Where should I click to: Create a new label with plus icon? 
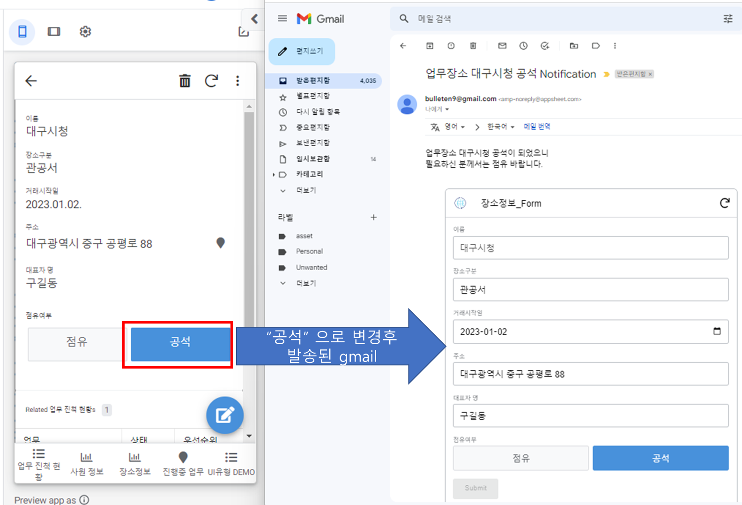(373, 217)
